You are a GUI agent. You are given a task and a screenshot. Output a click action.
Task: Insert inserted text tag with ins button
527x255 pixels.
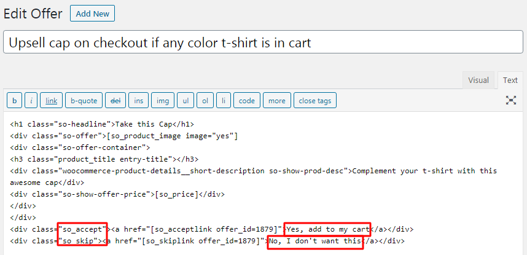tap(138, 101)
